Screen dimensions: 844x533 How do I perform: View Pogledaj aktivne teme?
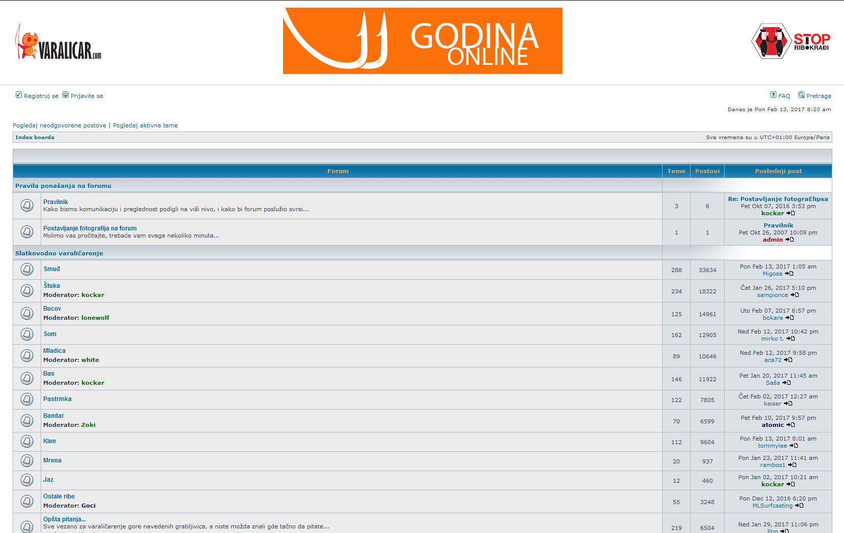pyautogui.click(x=145, y=125)
